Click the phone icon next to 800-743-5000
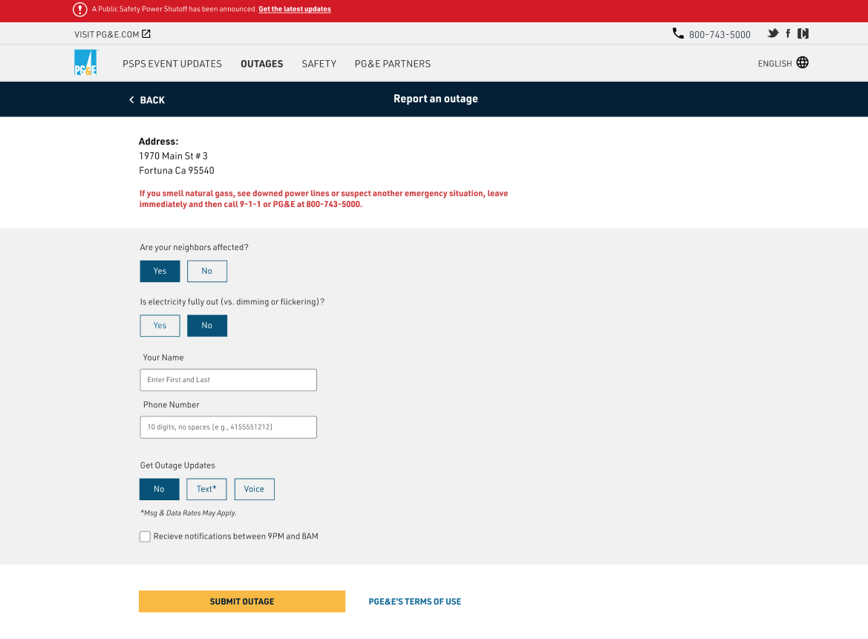The height and width of the screenshot is (639, 868). tap(678, 33)
